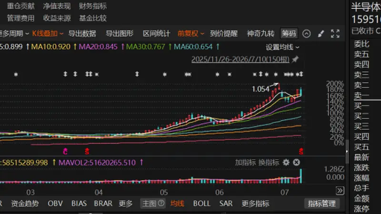381x214 pixels.
Task: Expand 设置均线 dropdown
Action: pos(282,47)
